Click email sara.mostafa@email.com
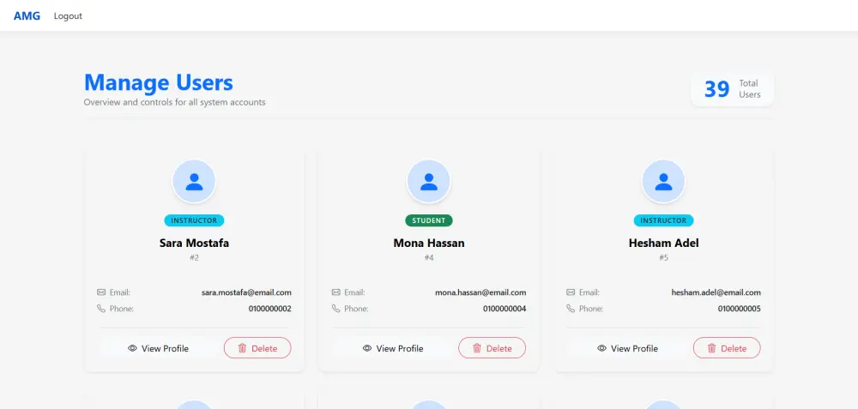The width and height of the screenshot is (858, 409). (246, 292)
